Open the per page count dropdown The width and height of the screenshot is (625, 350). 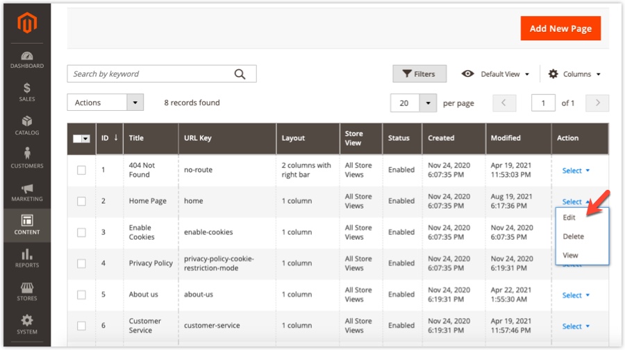428,103
